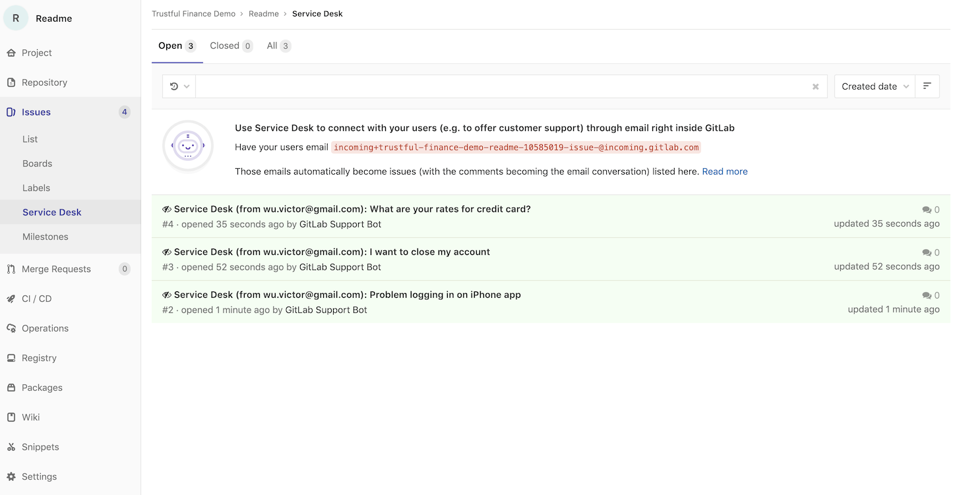957x495 pixels.
Task: Clear the search filter with the x icon
Action: tap(816, 86)
